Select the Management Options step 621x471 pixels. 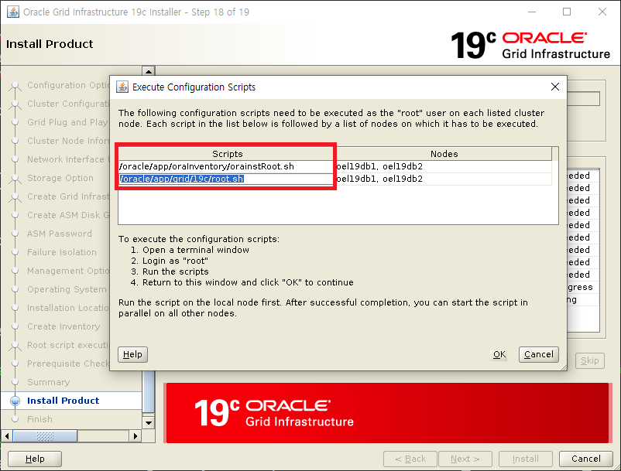[x=67, y=271]
